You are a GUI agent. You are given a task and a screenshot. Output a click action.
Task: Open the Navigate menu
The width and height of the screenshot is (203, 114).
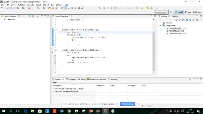point(30,5)
